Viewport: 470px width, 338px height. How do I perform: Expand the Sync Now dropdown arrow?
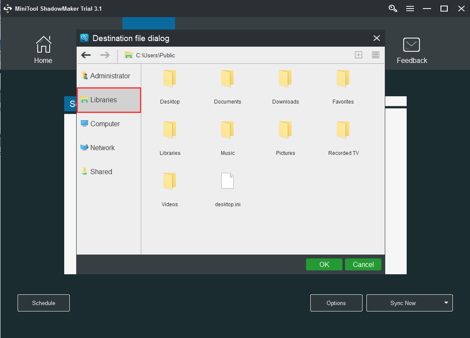(x=446, y=303)
